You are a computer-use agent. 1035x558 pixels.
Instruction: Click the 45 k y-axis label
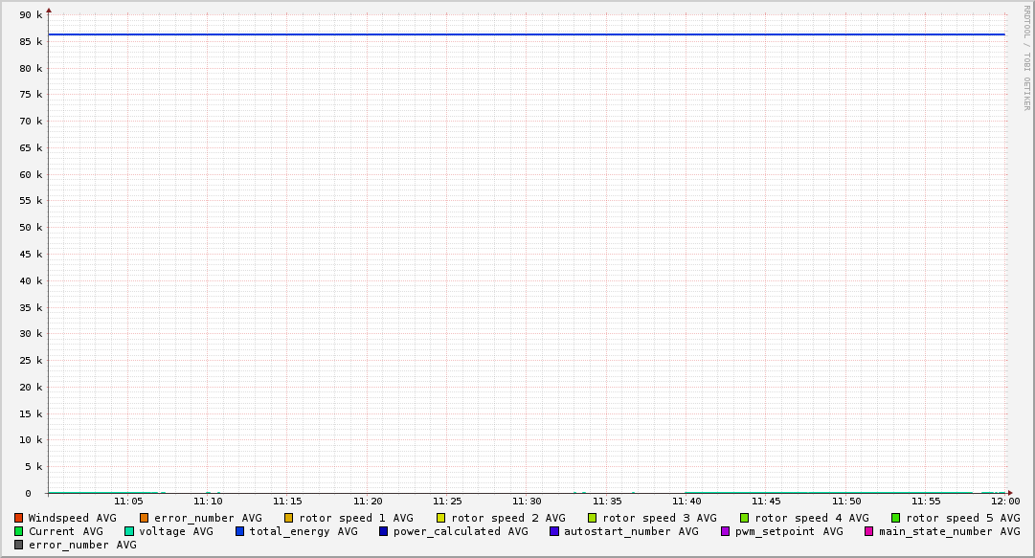33,255
